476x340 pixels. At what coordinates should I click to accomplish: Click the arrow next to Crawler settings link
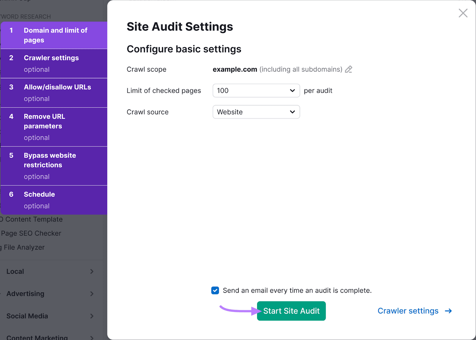(x=448, y=311)
